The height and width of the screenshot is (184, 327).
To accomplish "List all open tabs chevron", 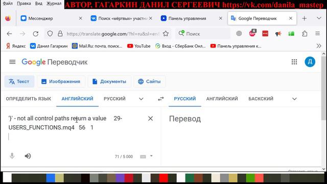I will tap(319, 18).
